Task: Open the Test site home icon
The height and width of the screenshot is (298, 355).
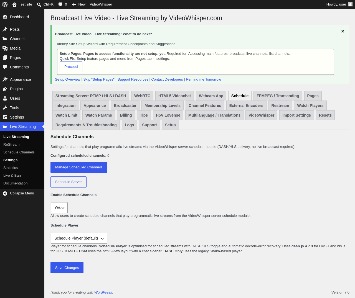Action: (14, 4)
